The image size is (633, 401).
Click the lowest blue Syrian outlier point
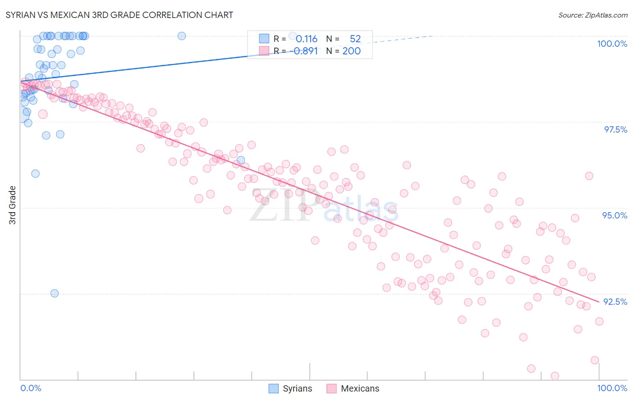(54, 293)
